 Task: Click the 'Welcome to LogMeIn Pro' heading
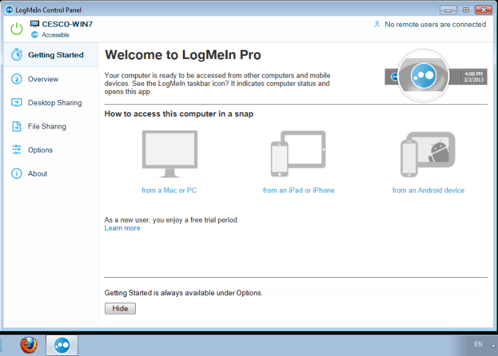pyautogui.click(x=182, y=55)
